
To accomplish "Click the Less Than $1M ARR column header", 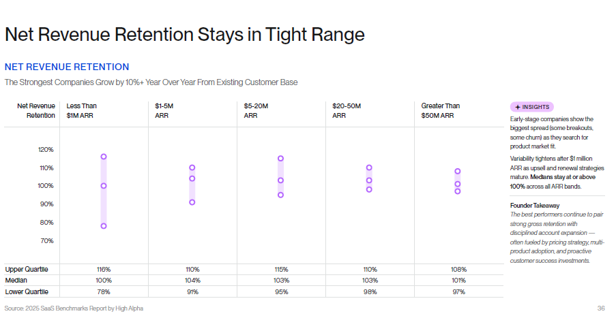I will (x=81, y=110).
